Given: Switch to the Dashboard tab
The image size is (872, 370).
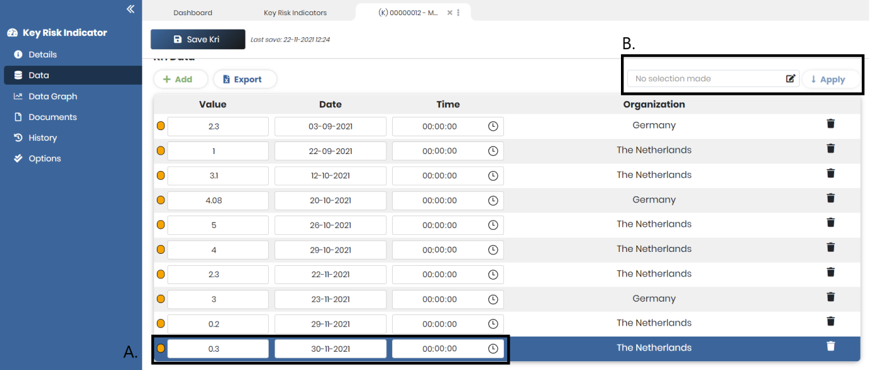Looking at the screenshot, I should [193, 13].
